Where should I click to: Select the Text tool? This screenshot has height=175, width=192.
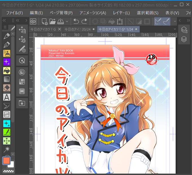tap(6, 97)
